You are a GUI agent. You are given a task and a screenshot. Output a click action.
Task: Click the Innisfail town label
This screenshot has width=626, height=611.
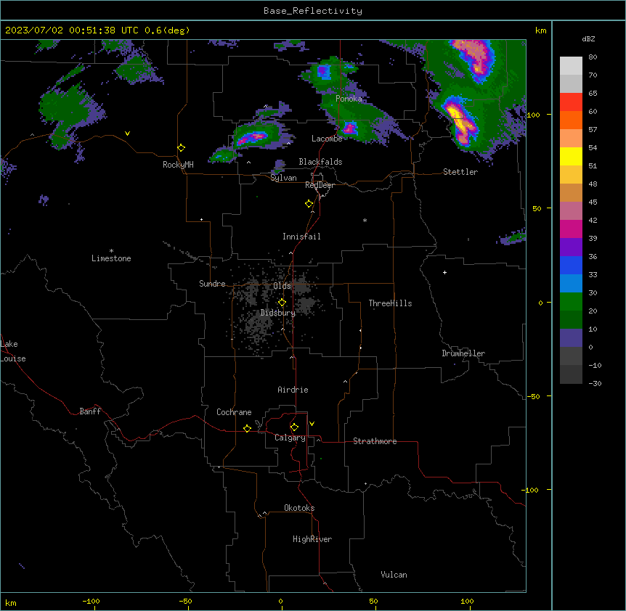pos(301,237)
